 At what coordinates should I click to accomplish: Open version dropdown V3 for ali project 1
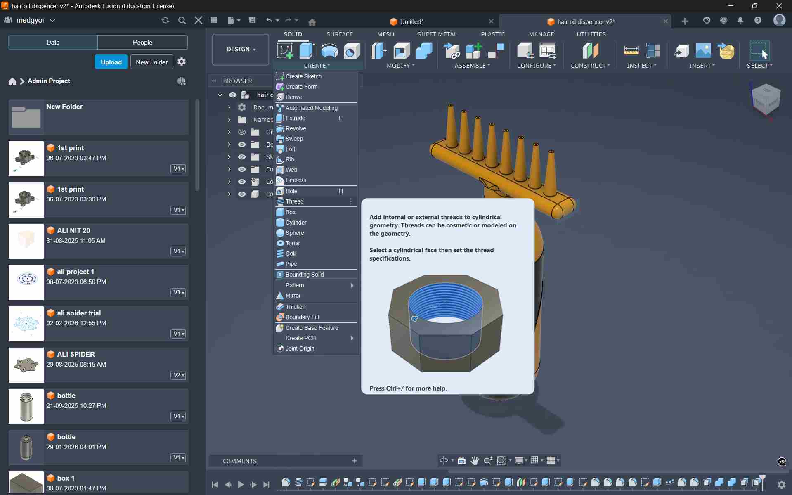[178, 292]
